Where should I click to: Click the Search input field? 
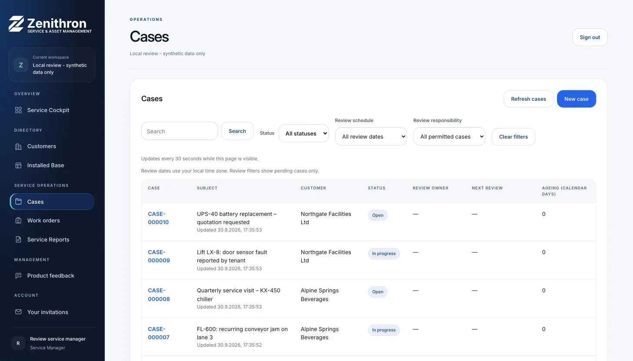(x=180, y=131)
